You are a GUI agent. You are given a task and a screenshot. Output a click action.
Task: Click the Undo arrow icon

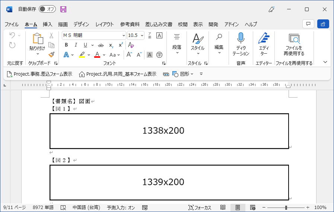pyautogui.click(x=12, y=35)
